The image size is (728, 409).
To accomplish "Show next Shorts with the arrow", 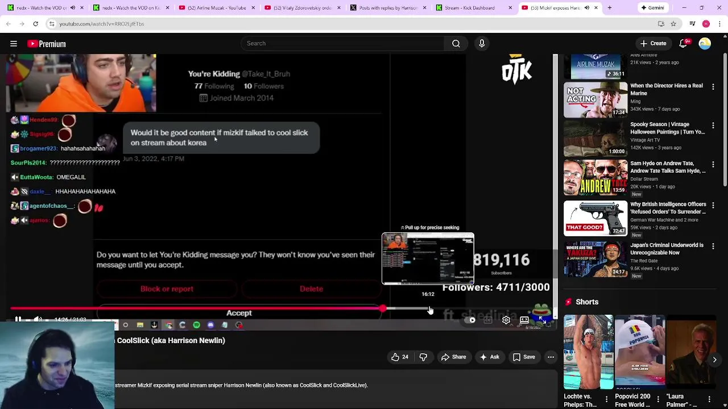I will (714, 360).
